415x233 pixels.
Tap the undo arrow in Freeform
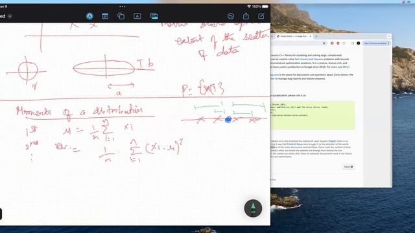(231, 16)
